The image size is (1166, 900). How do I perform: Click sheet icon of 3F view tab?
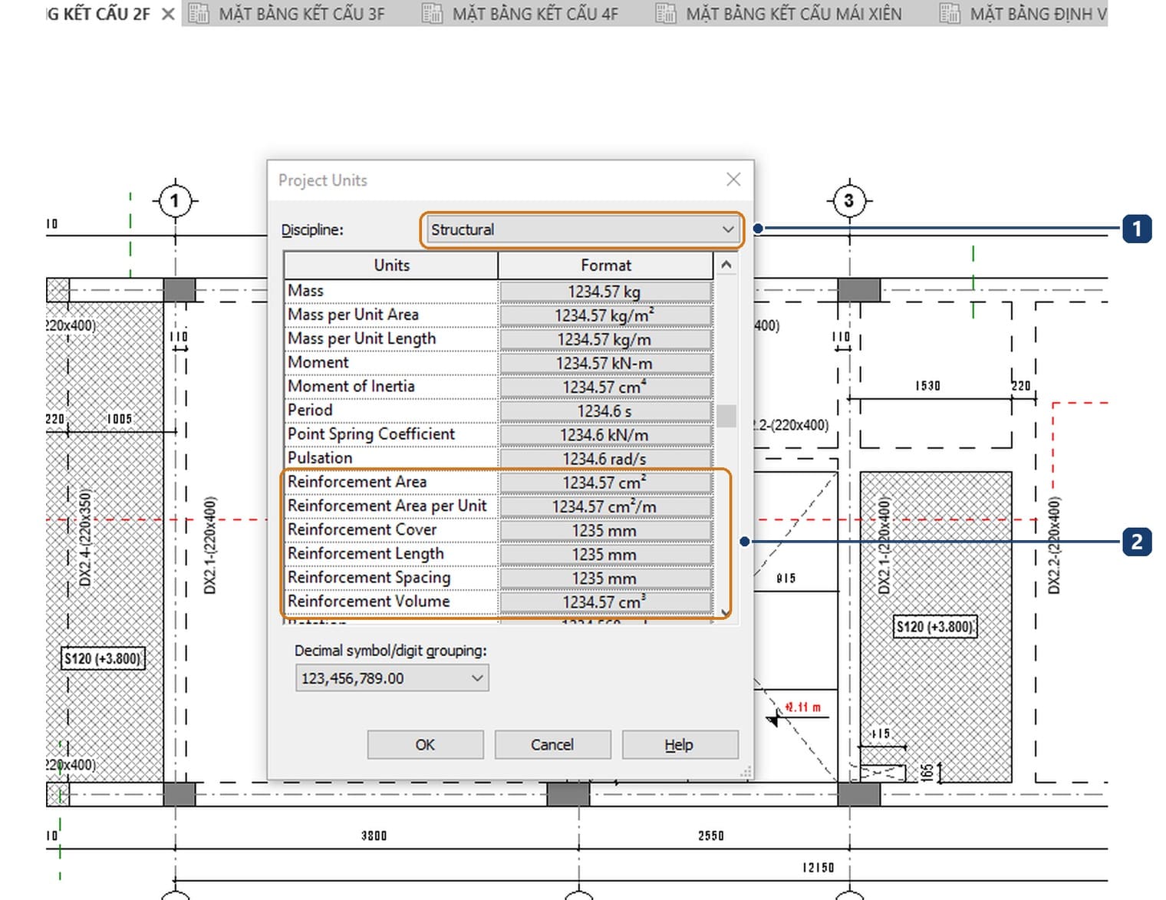point(199,14)
